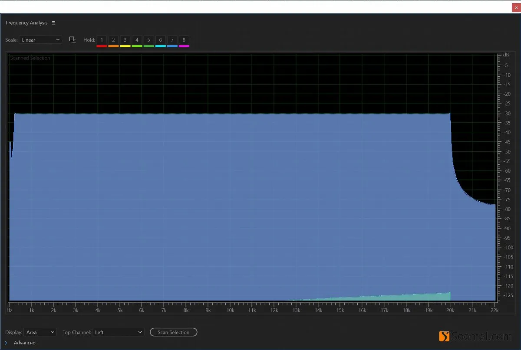Close the Frequency Analysis window
521x350 pixels.
[516, 7]
